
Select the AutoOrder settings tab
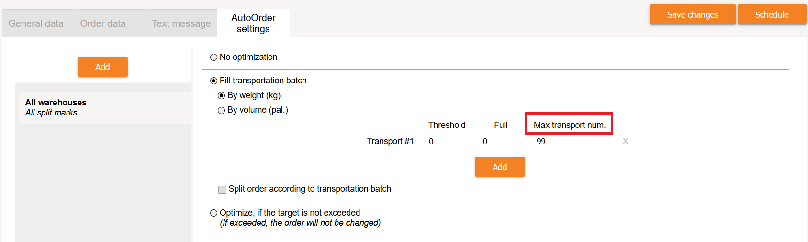point(253,23)
